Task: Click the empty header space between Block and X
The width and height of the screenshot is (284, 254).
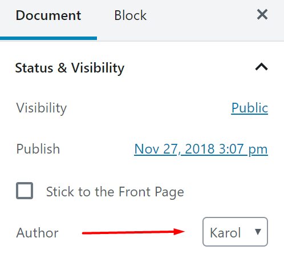Action: (201, 15)
